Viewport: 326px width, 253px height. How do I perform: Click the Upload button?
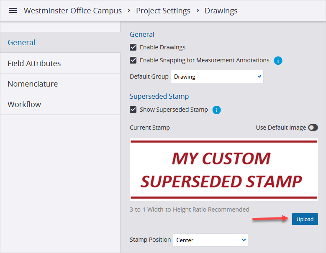click(305, 219)
